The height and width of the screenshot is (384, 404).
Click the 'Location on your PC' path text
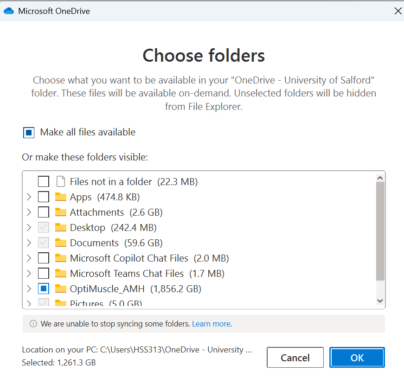click(137, 350)
